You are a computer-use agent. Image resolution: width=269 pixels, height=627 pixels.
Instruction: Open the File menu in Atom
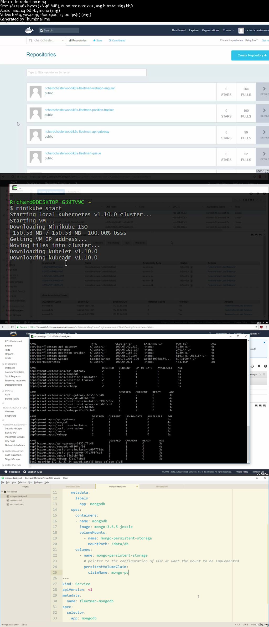click(x=3, y=482)
